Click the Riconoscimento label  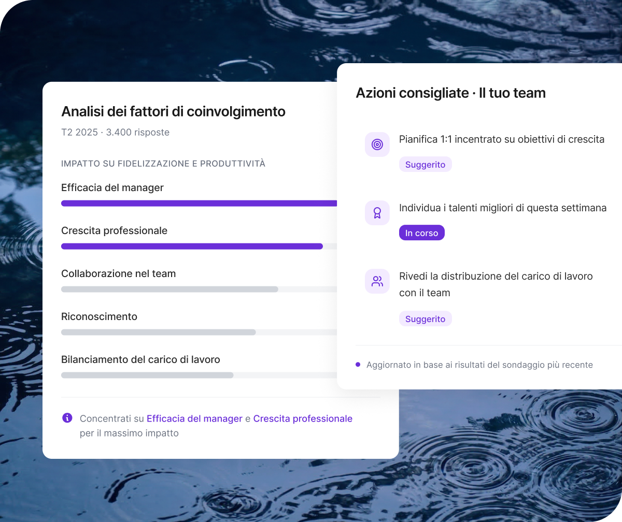(x=99, y=316)
